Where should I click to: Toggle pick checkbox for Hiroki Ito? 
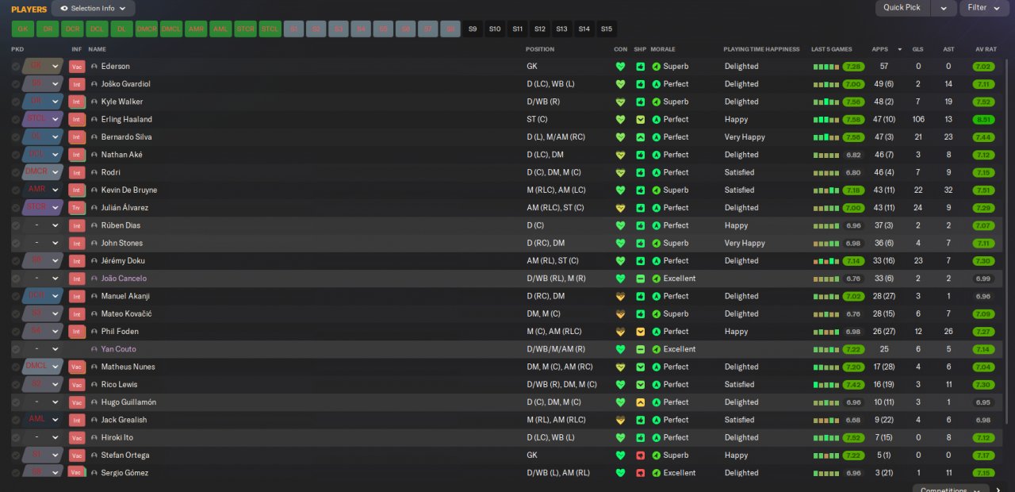tap(16, 438)
